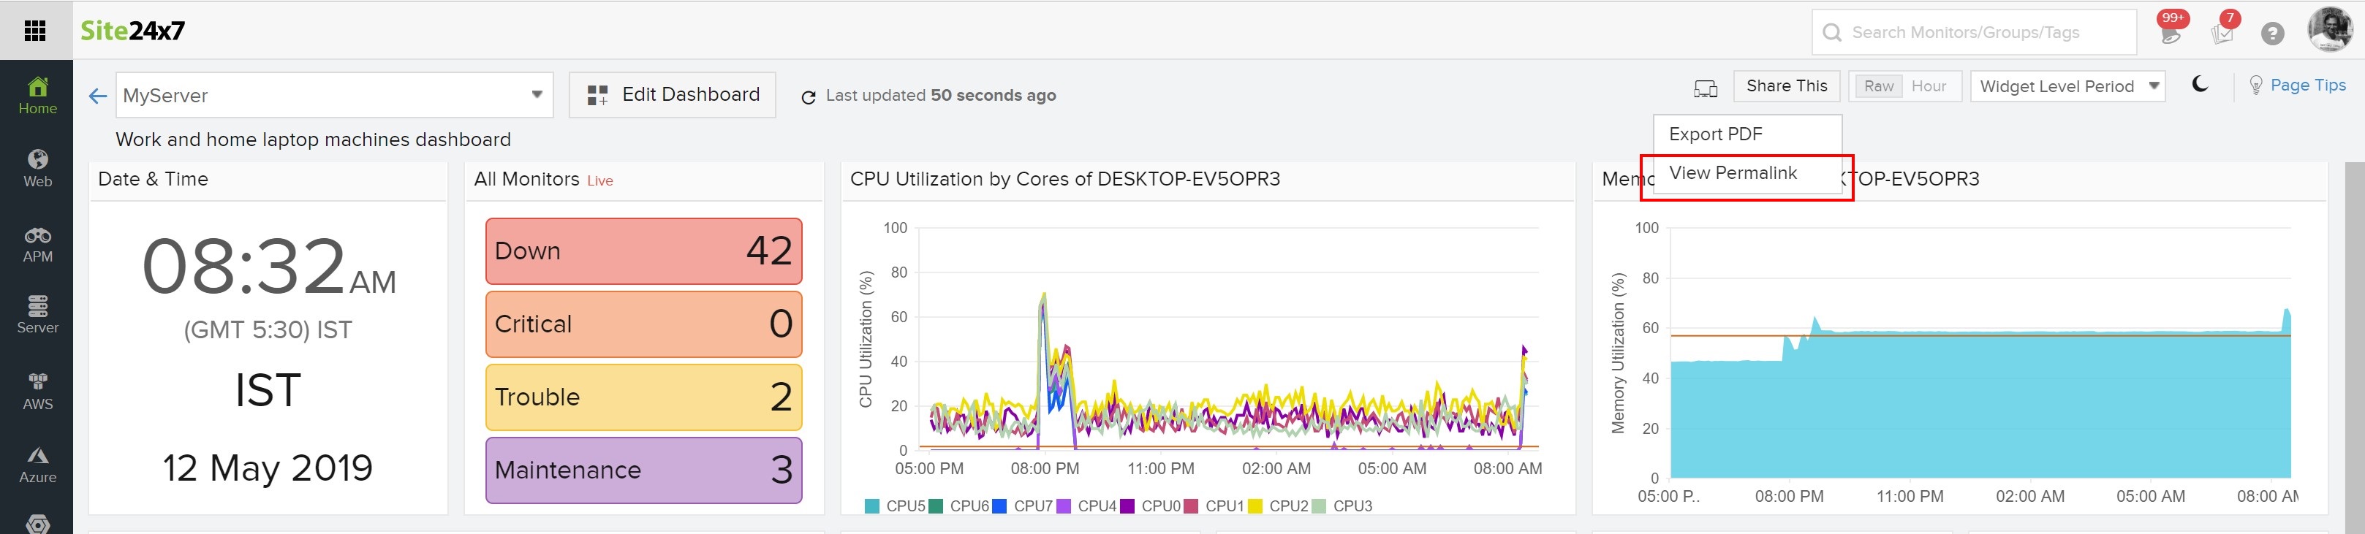Click the Share This button
2365x534 pixels.
[1787, 86]
